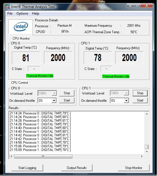Click the CPU 1 Start throttle button
This screenshot has height=176, width=157.
point(140,100)
